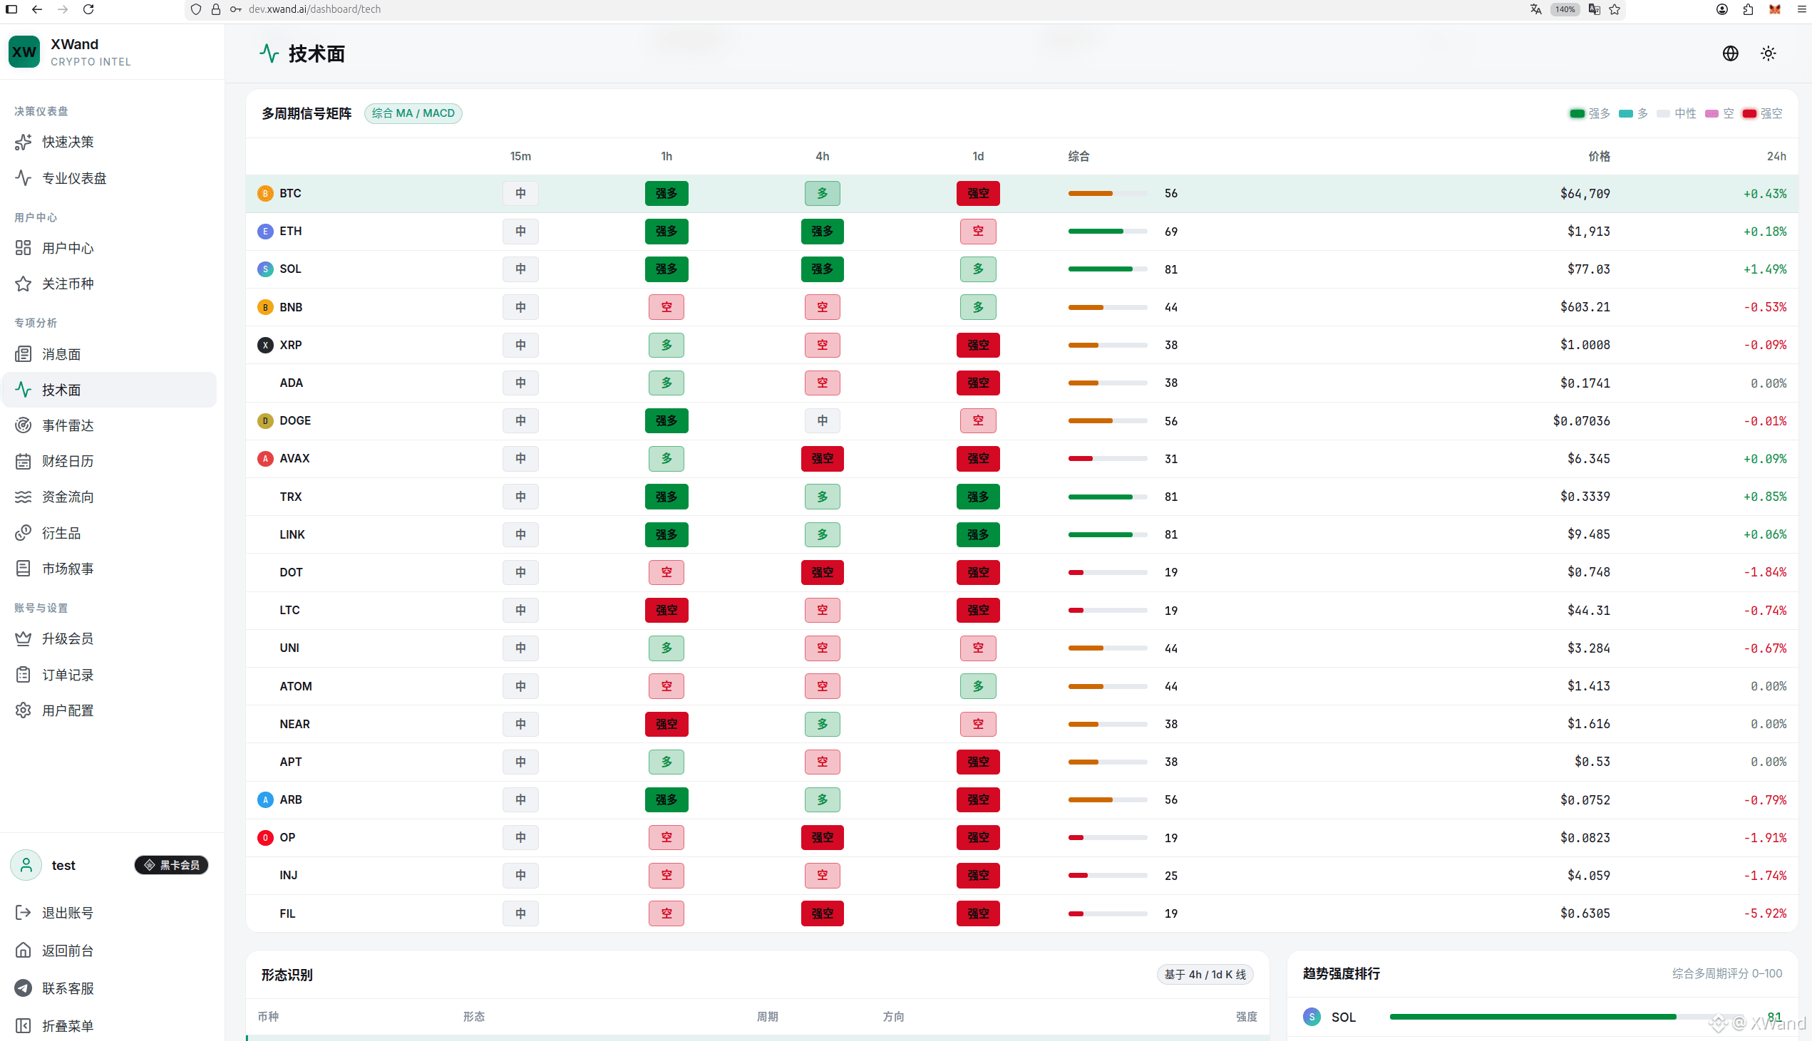Click the 订单记录 clipboard icon
1812x1041 pixels.
pos(24,674)
